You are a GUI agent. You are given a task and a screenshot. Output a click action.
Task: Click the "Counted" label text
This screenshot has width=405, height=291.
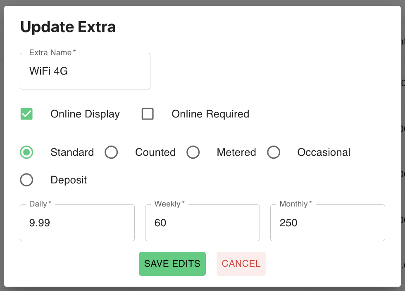pos(155,153)
